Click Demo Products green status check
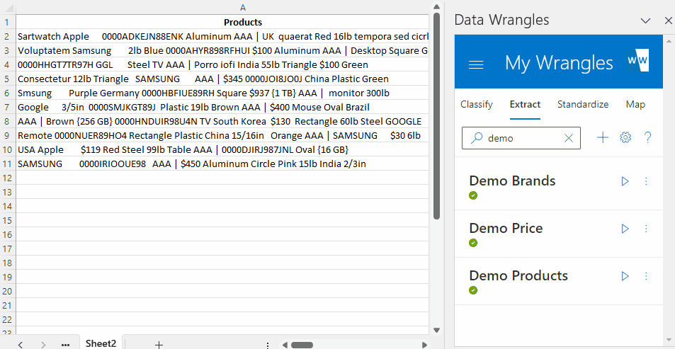This screenshot has width=675, height=349. (x=473, y=290)
